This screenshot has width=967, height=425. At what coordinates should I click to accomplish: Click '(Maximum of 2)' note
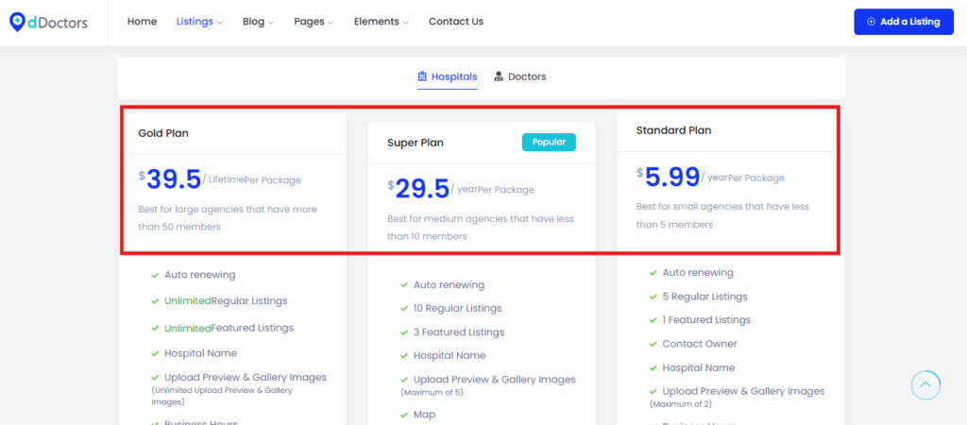[681, 404]
